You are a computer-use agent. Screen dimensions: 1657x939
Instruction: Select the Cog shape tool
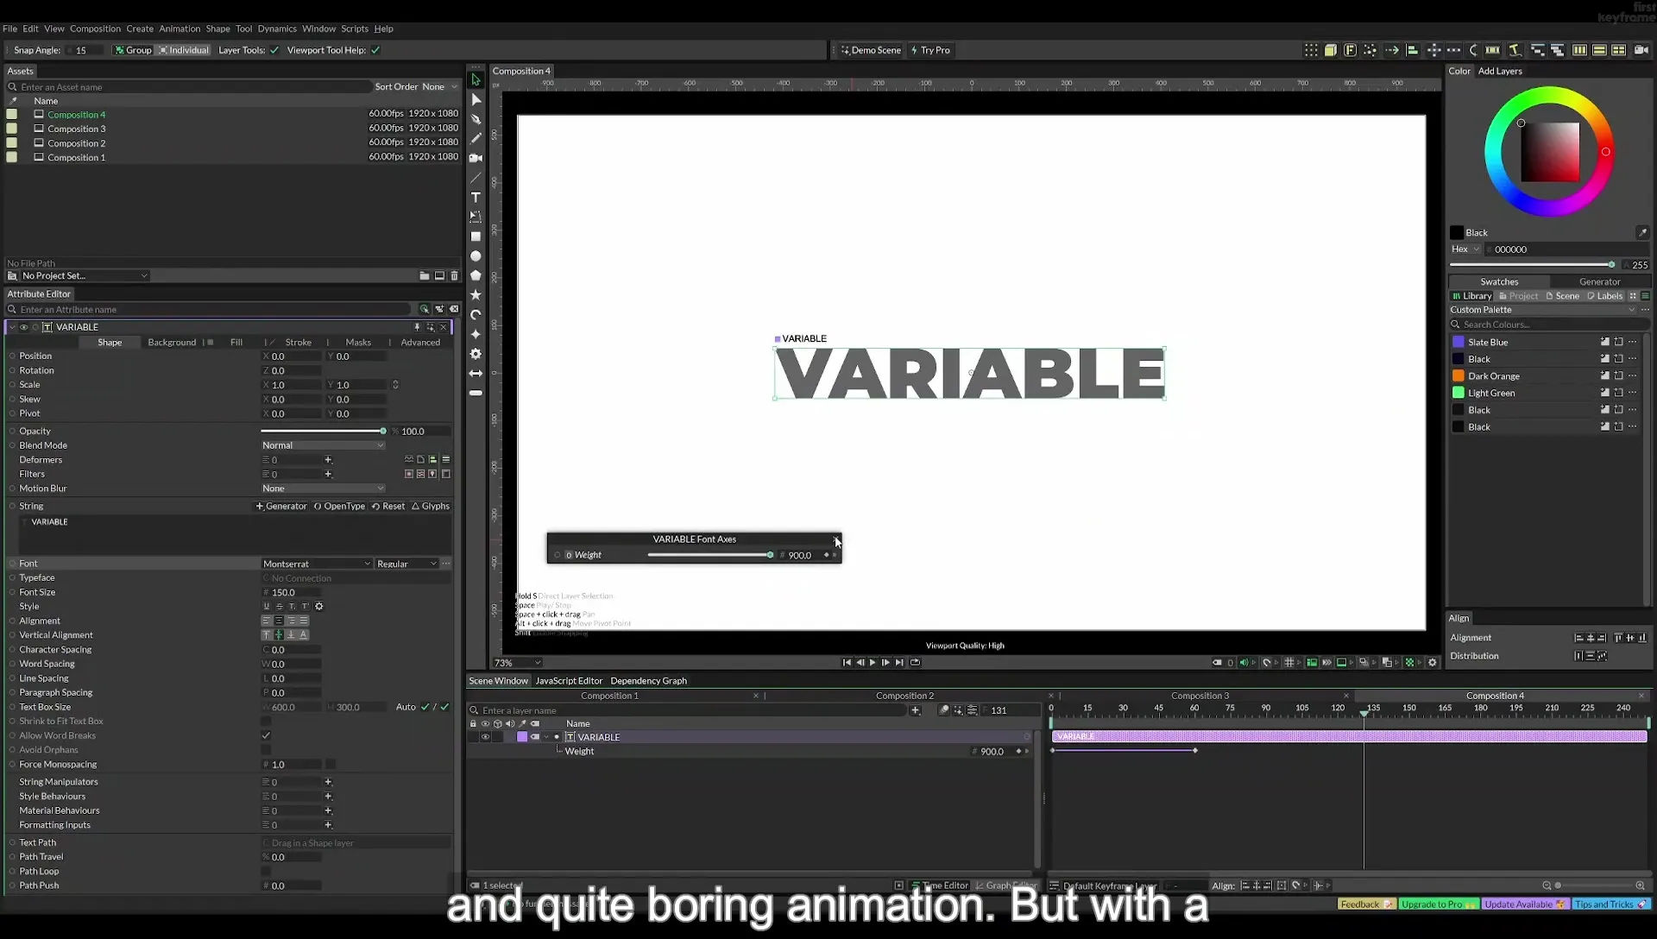pyautogui.click(x=476, y=354)
